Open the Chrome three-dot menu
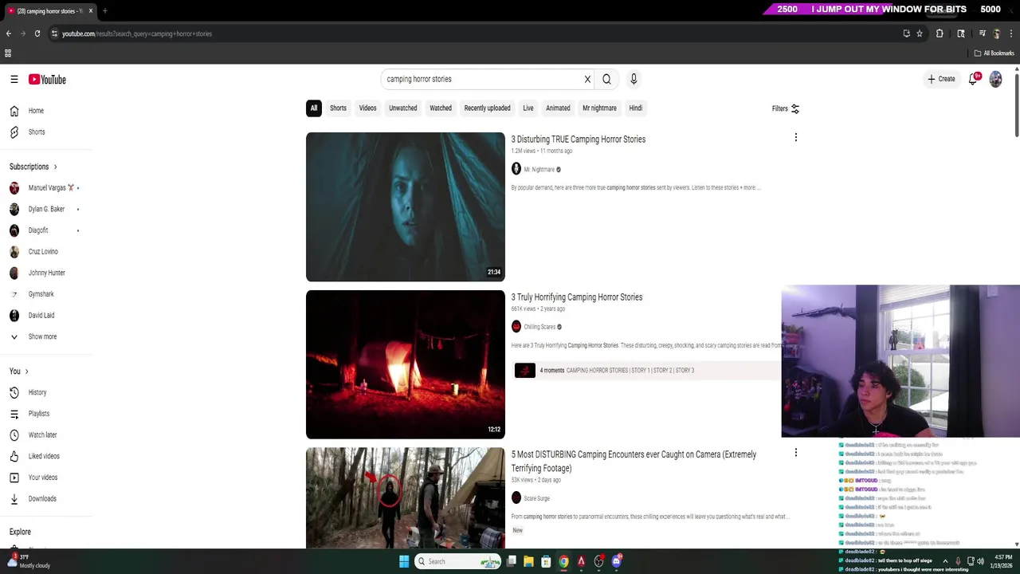Image resolution: width=1020 pixels, height=574 pixels. pos(1010,33)
